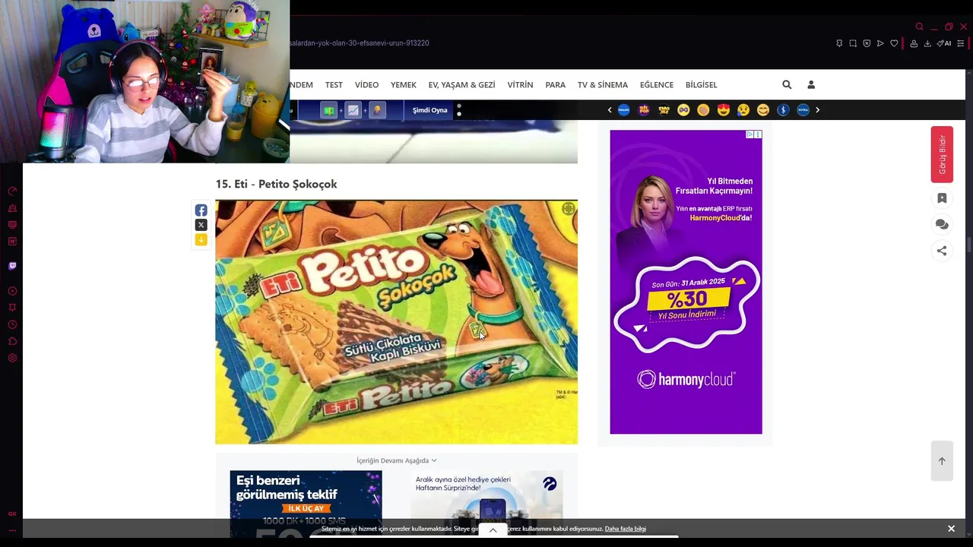The height and width of the screenshot is (547, 973).
Task: Click the heart-eyes emoji reaction
Action: pos(723,110)
